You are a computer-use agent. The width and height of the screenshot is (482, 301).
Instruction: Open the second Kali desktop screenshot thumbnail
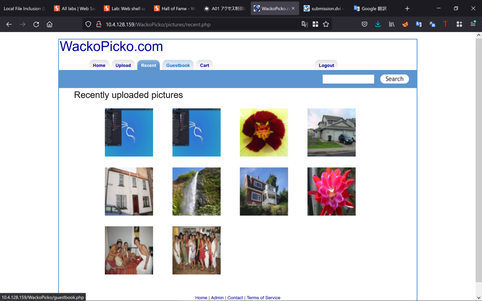196,132
